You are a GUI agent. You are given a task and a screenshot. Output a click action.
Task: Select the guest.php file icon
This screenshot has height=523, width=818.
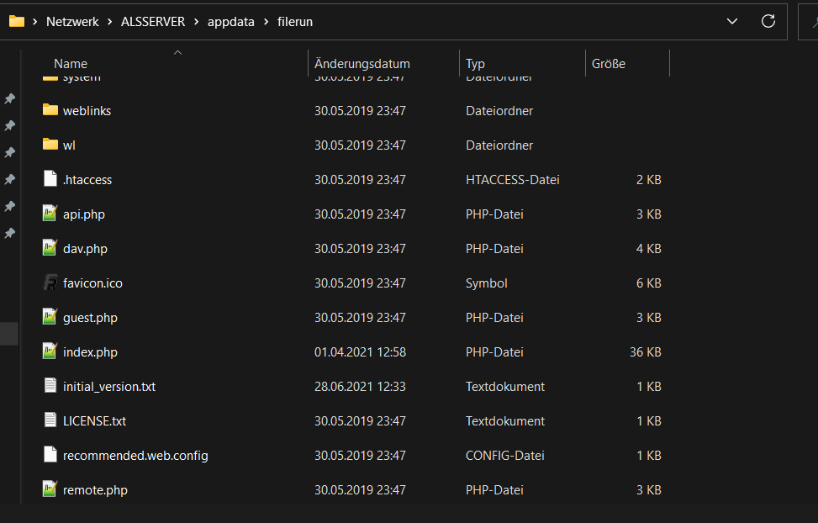pos(50,316)
